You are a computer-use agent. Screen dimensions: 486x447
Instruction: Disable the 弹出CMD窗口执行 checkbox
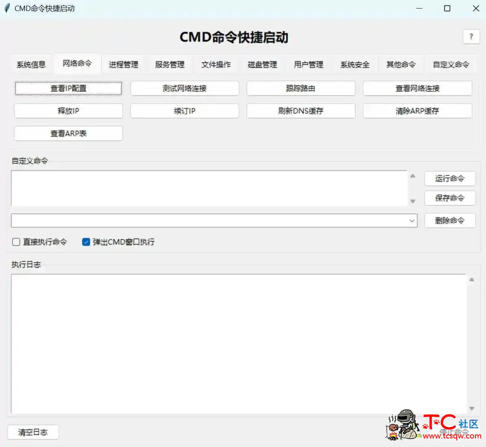(x=86, y=242)
